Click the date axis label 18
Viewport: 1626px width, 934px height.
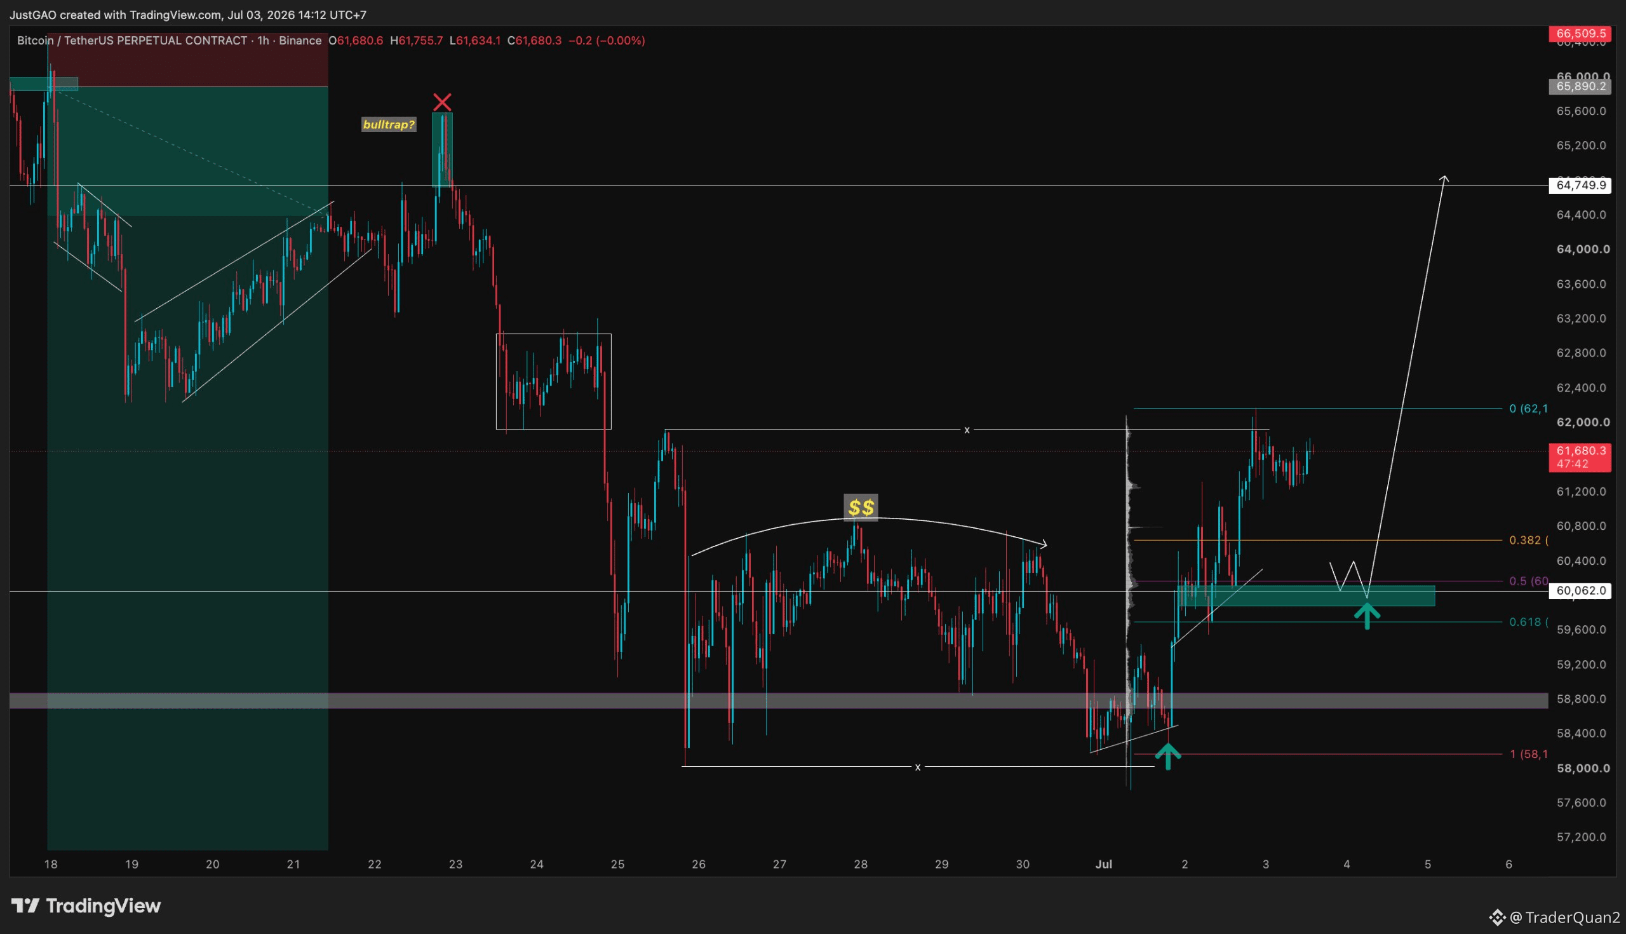click(51, 865)
